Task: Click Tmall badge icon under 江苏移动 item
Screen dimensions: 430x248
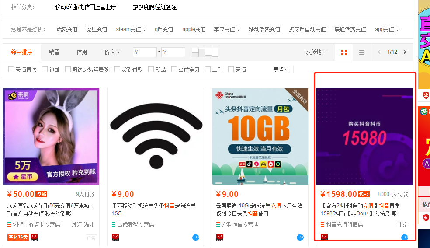Action: [x=115, y=237]
